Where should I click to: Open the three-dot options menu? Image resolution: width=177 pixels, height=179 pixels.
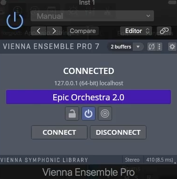(x=160, y=47)
